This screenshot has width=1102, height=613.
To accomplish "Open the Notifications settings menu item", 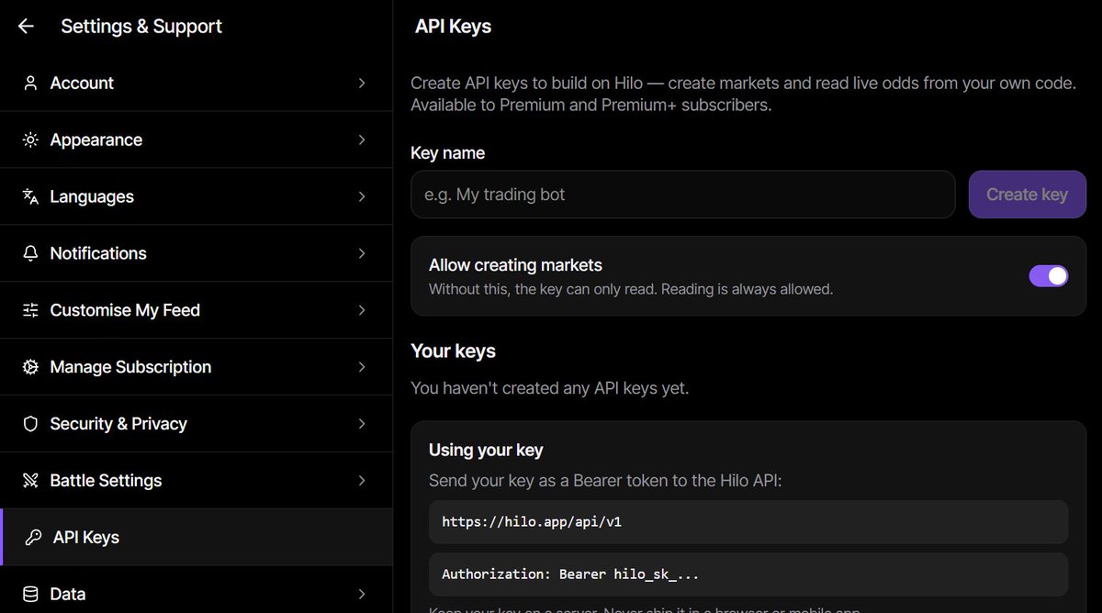I will (x=196, y=253).
